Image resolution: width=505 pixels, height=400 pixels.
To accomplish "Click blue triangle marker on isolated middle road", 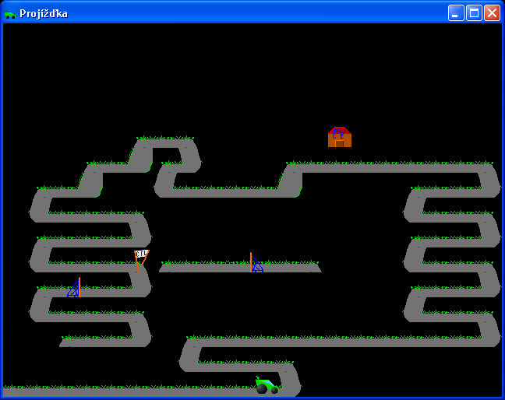I will [x=256, y=265].
